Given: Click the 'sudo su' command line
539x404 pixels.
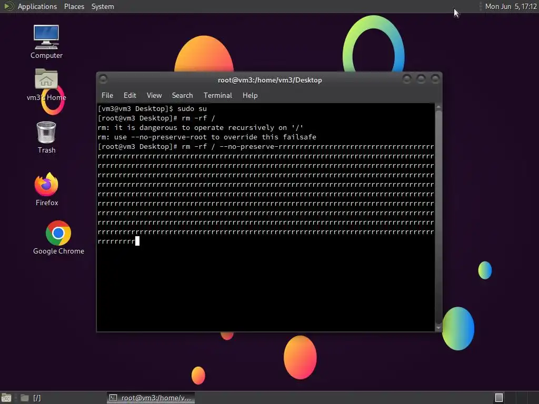Looking at the screenshot, I should (152, 108).
